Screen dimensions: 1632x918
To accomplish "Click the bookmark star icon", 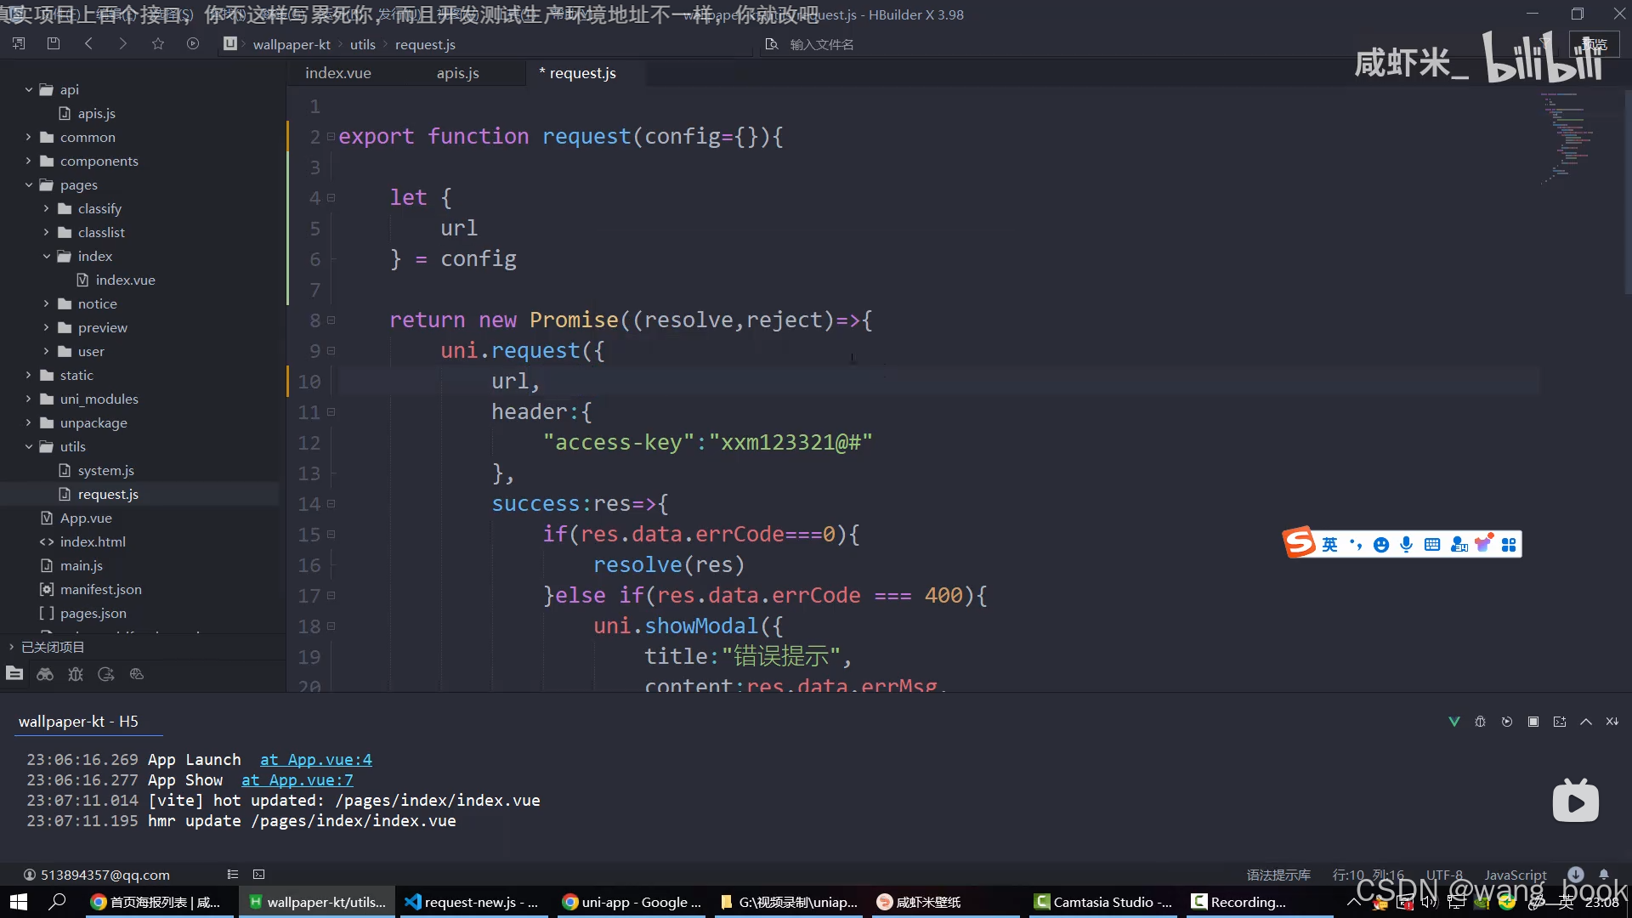I will (x=158, y=43).
